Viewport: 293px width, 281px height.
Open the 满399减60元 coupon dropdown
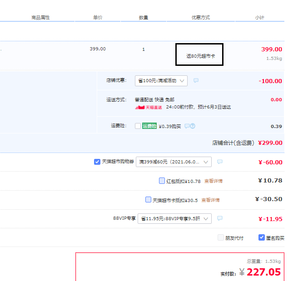(174, 162)
